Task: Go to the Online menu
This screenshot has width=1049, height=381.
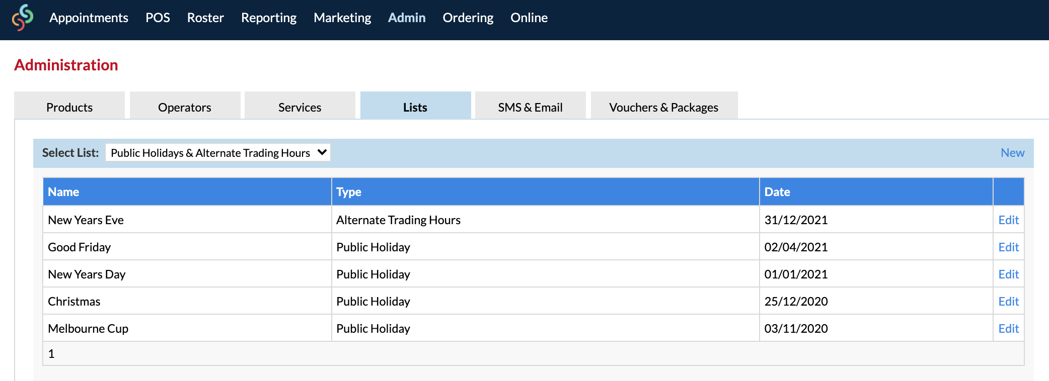Action: pos(529,18)
